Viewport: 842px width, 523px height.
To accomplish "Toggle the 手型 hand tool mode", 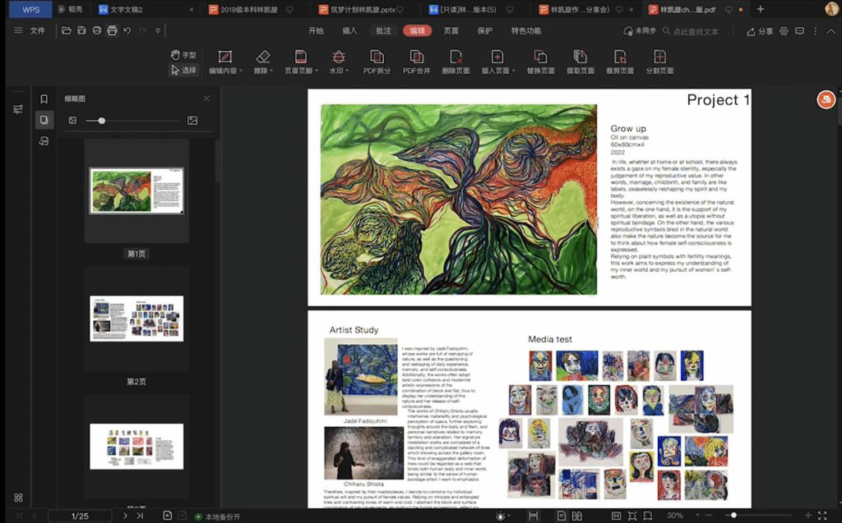I will point(183,55).
